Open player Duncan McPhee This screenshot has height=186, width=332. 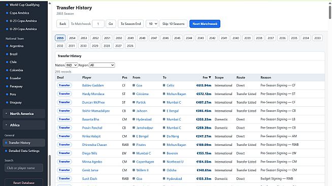coord(93,102)
